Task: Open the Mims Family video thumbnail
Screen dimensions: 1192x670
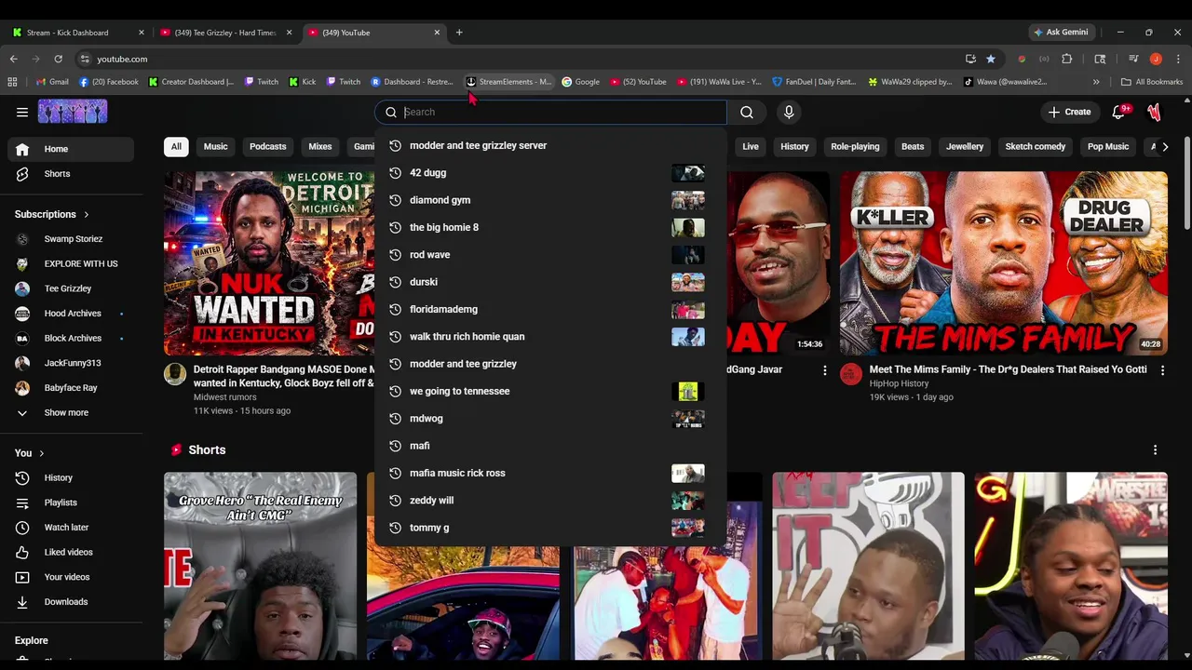Action: coord(1004,263)
